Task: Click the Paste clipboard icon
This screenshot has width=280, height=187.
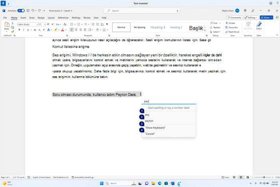Action: click(7, 24)
